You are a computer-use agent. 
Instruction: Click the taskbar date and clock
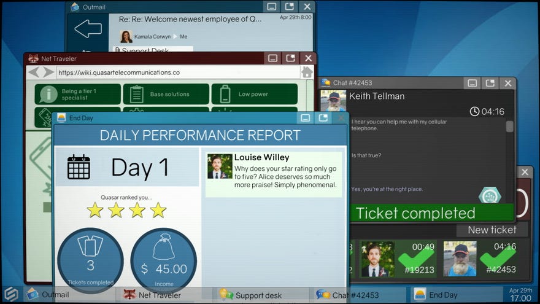tap(521, 295)
